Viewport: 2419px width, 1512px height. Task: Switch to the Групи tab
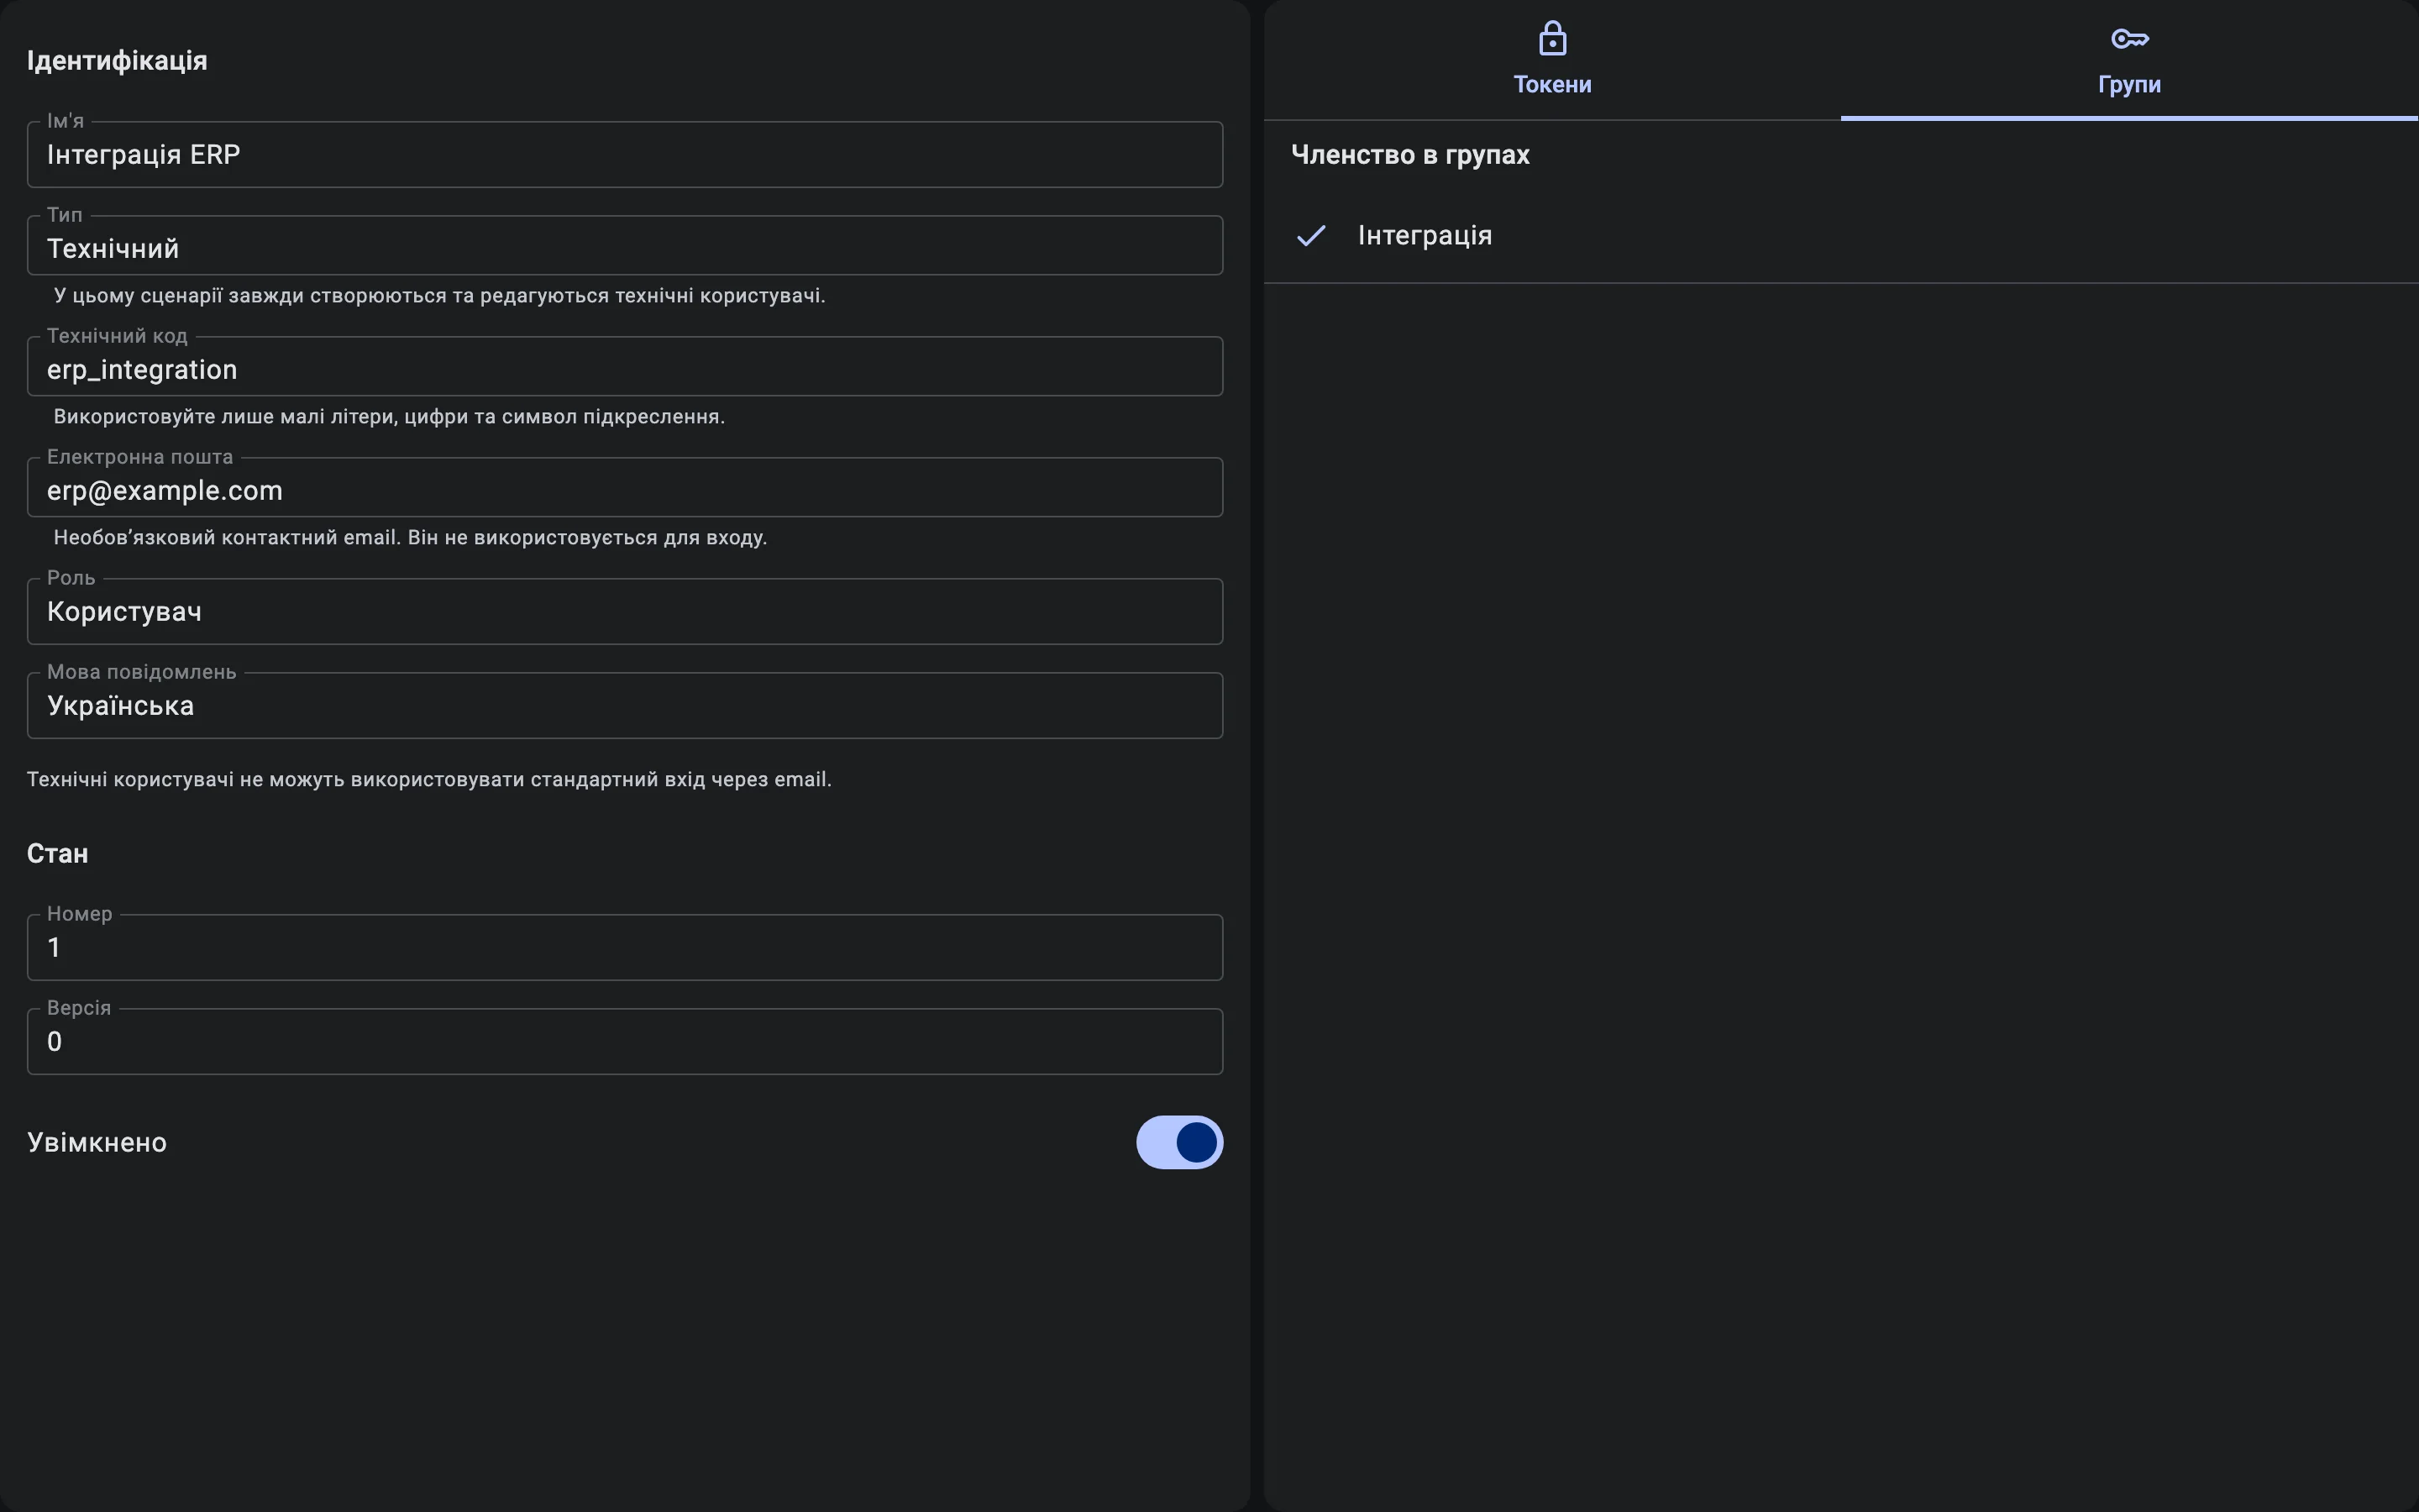click(2129, 60)
